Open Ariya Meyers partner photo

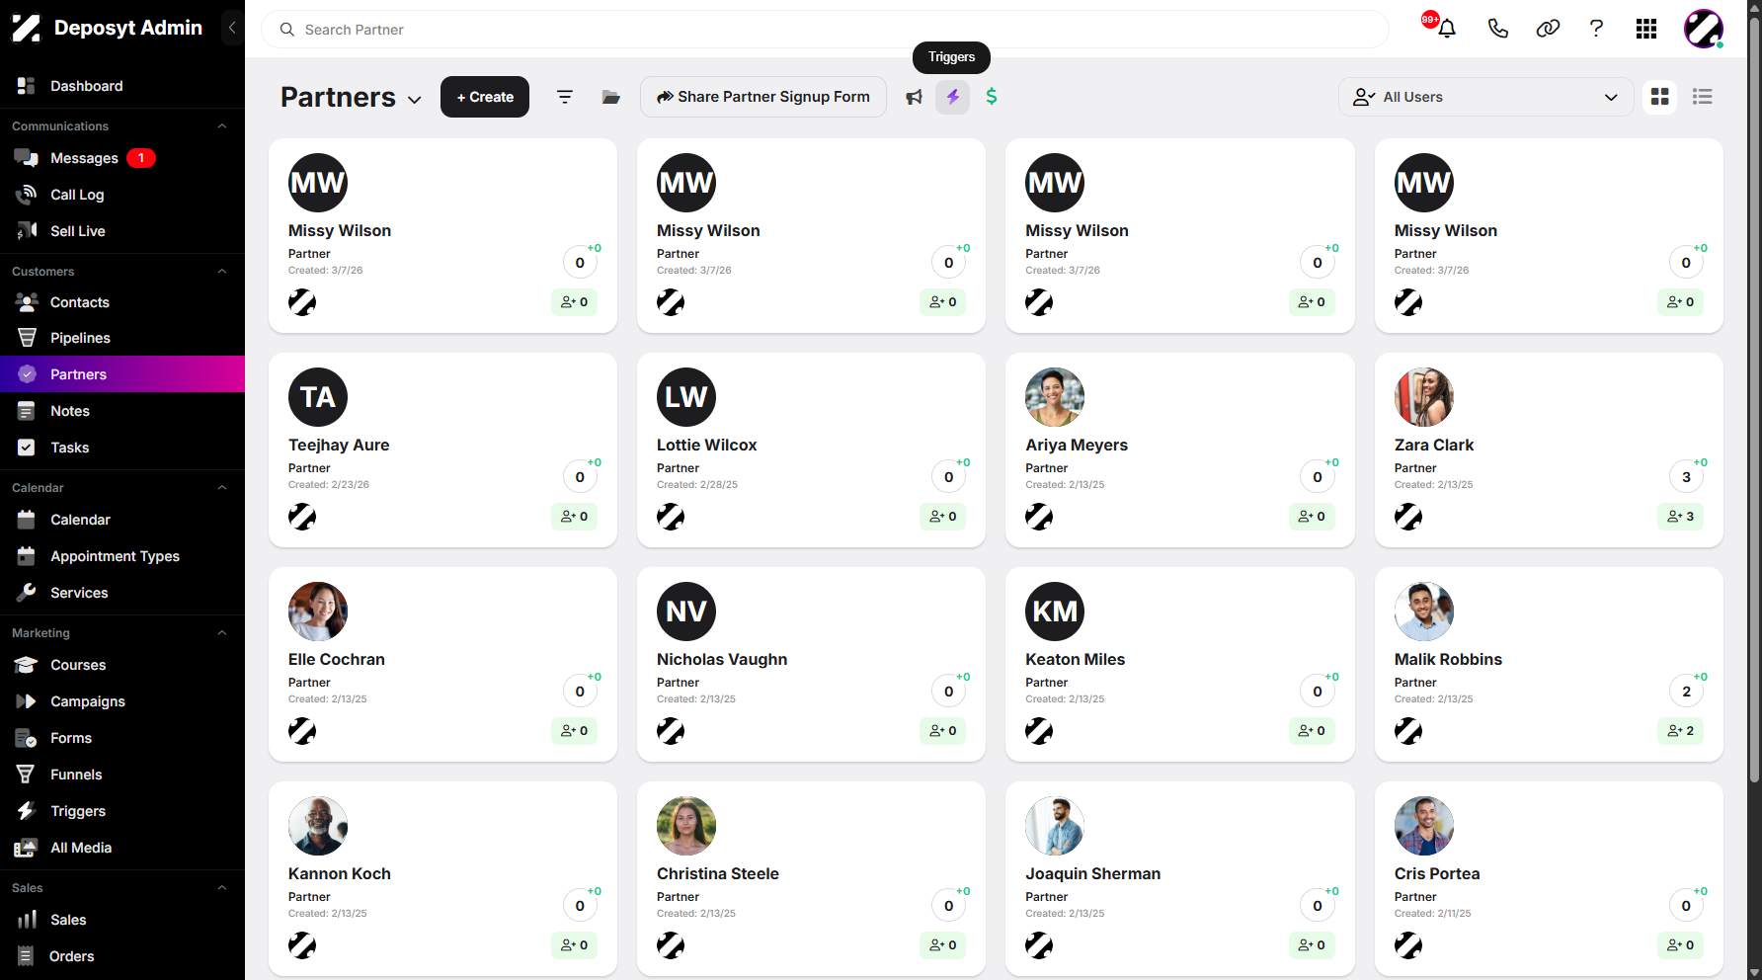1055,397
